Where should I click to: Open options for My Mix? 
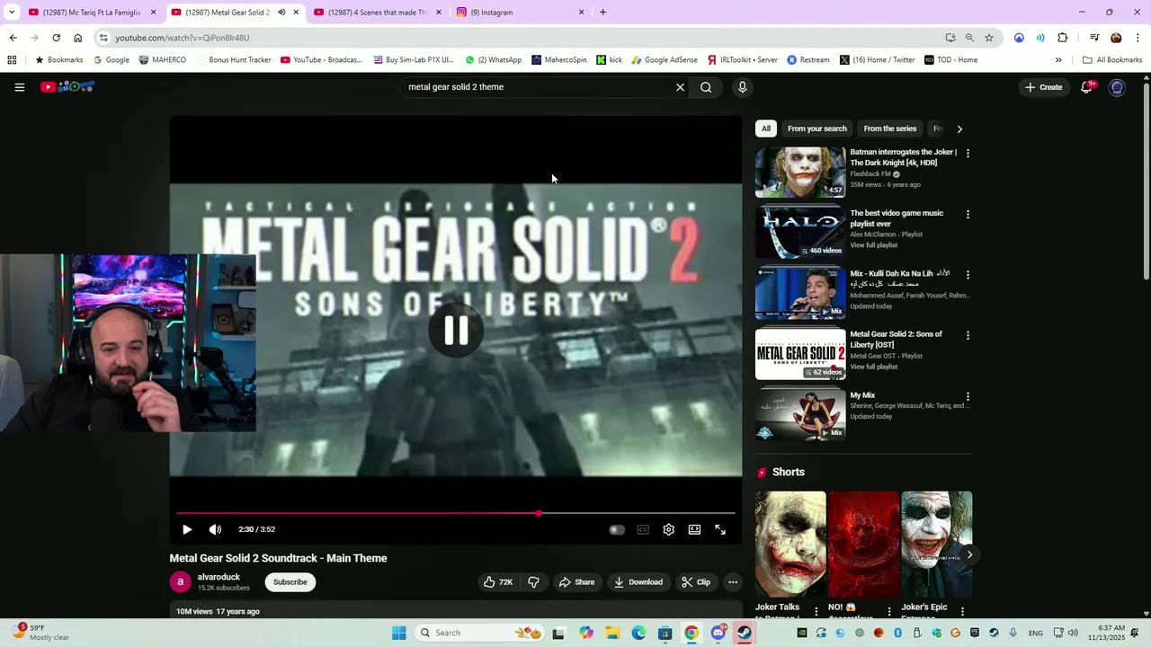pos(968,396)
